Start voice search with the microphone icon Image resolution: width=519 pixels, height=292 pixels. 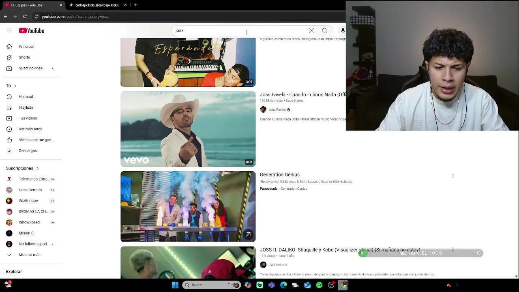point(343,31)
